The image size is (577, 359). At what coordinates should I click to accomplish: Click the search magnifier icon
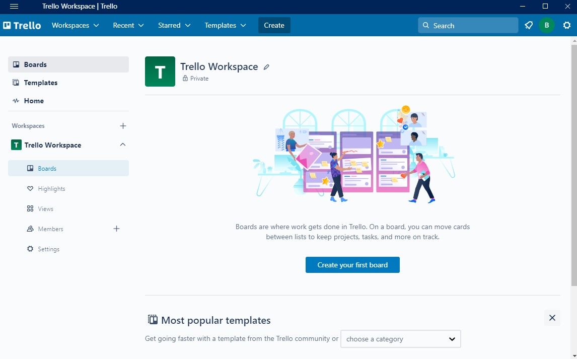coord(426,25)
